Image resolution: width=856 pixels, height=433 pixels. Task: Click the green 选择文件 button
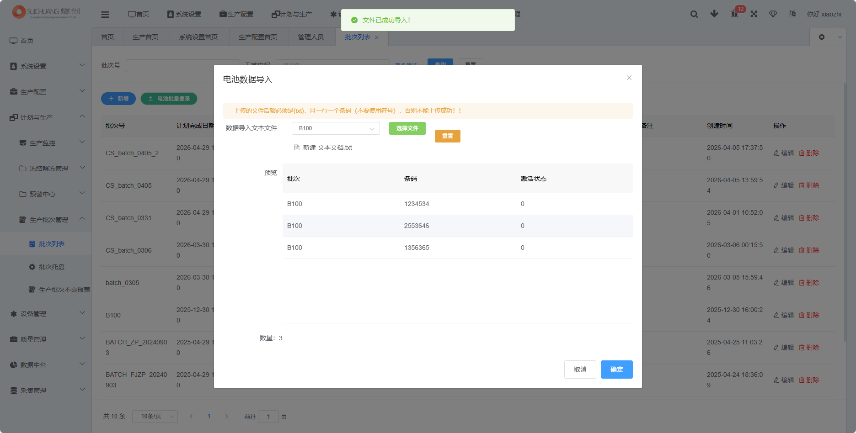click(x=407, y=128)
